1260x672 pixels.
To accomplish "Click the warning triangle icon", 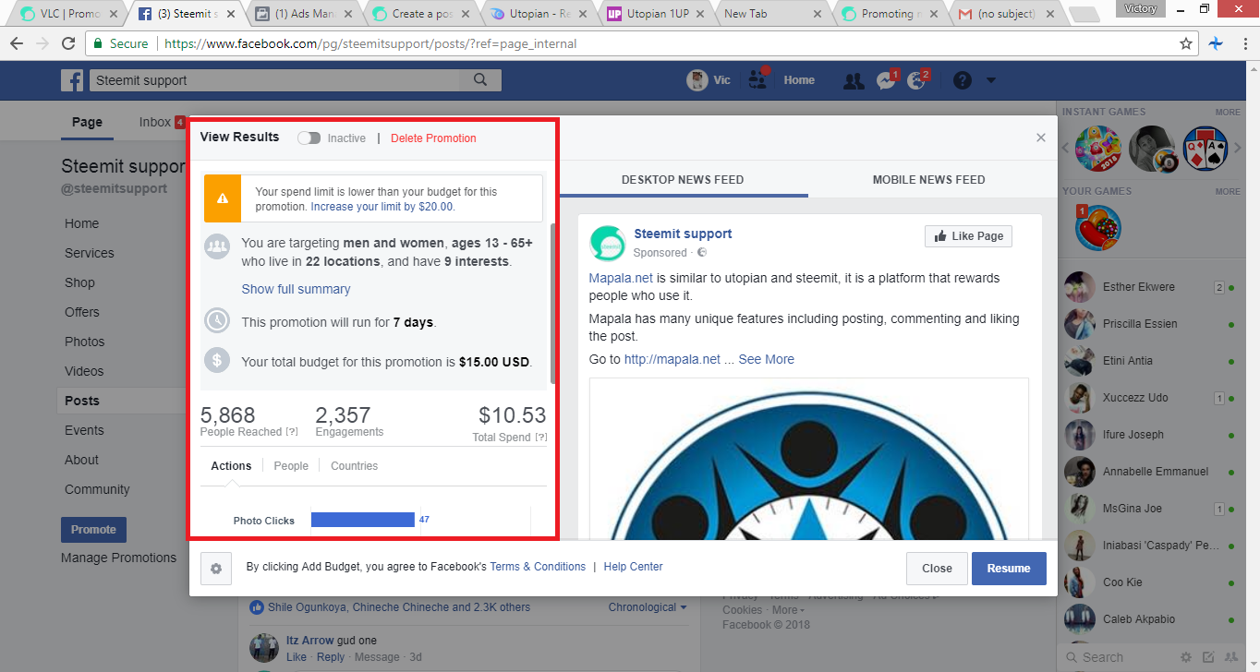I will 223,198.
